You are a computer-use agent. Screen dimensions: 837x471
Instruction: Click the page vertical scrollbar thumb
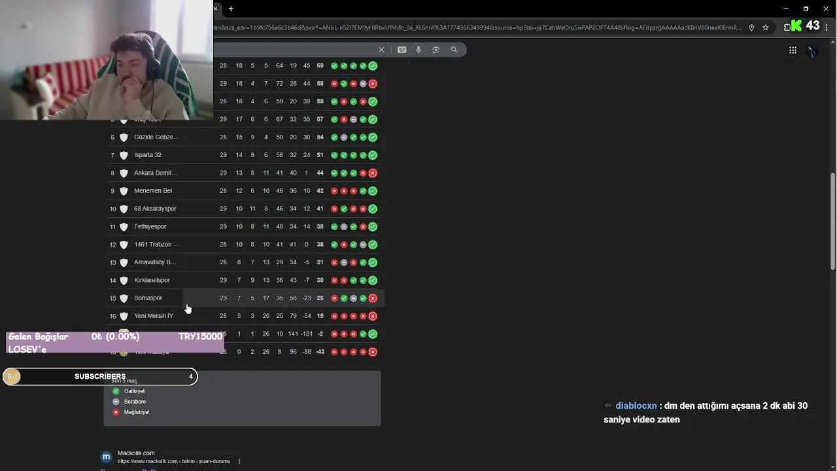tap(833, 221)
